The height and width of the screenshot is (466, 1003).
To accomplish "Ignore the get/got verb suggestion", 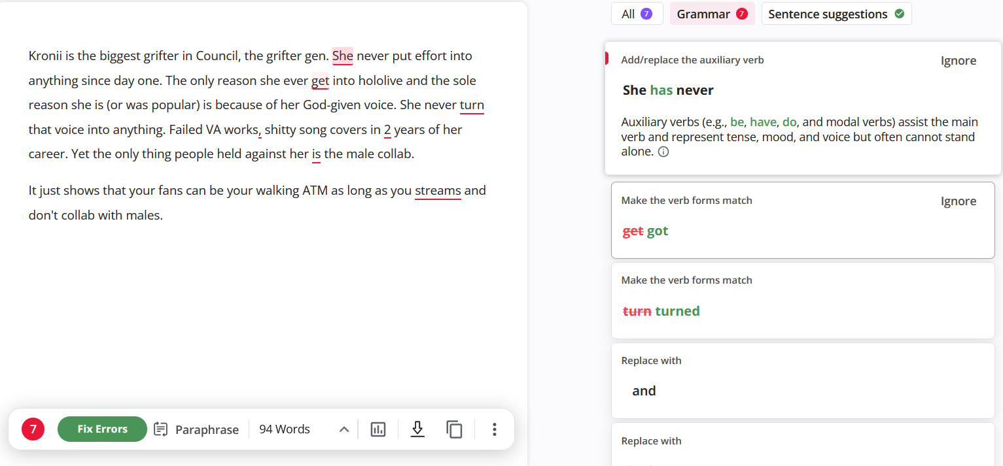I will coord(958,201).
